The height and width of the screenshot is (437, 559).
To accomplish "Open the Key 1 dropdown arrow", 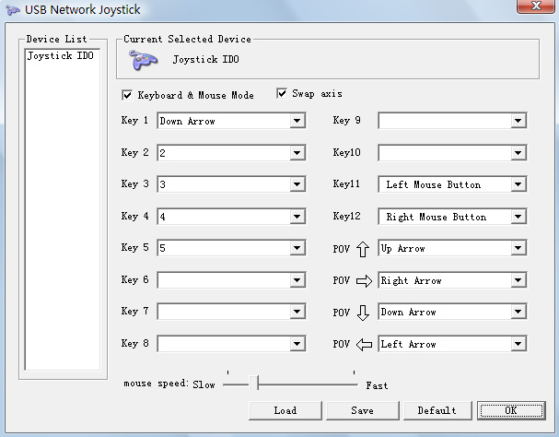I will (x=297, y=121).
